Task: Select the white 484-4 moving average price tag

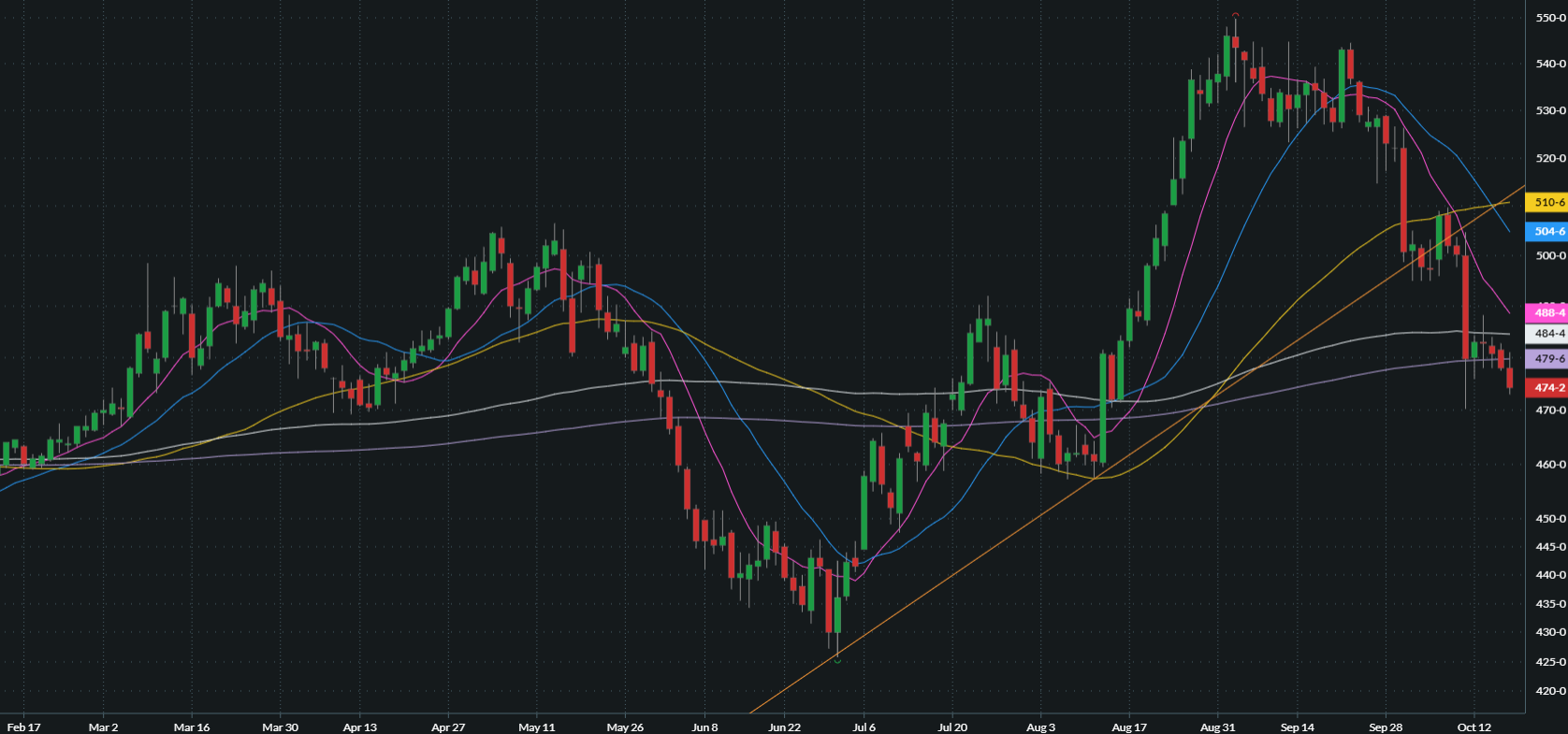Action: point(1546,333)
